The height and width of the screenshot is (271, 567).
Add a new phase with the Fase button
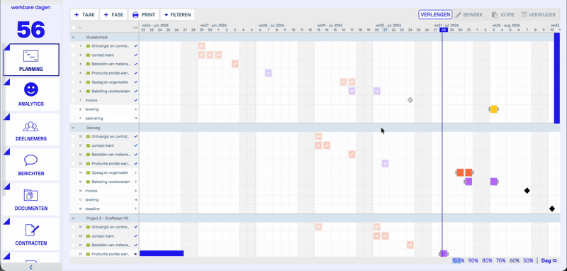pyautogui.click(x=113, y=15)
